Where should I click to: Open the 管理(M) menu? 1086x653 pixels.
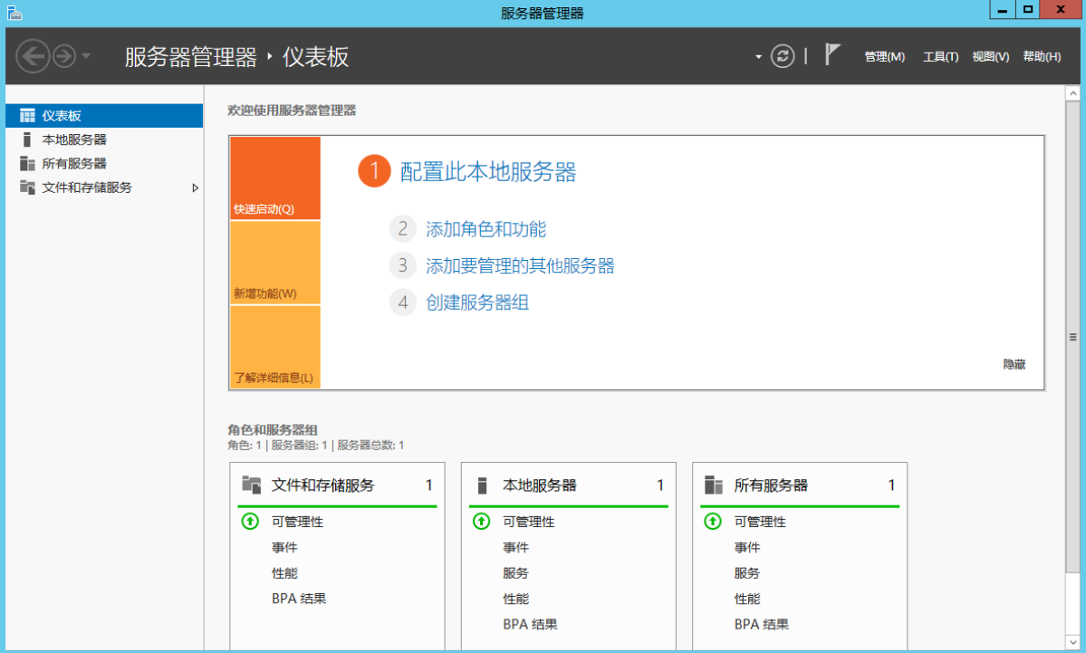[x=884, y=56]
